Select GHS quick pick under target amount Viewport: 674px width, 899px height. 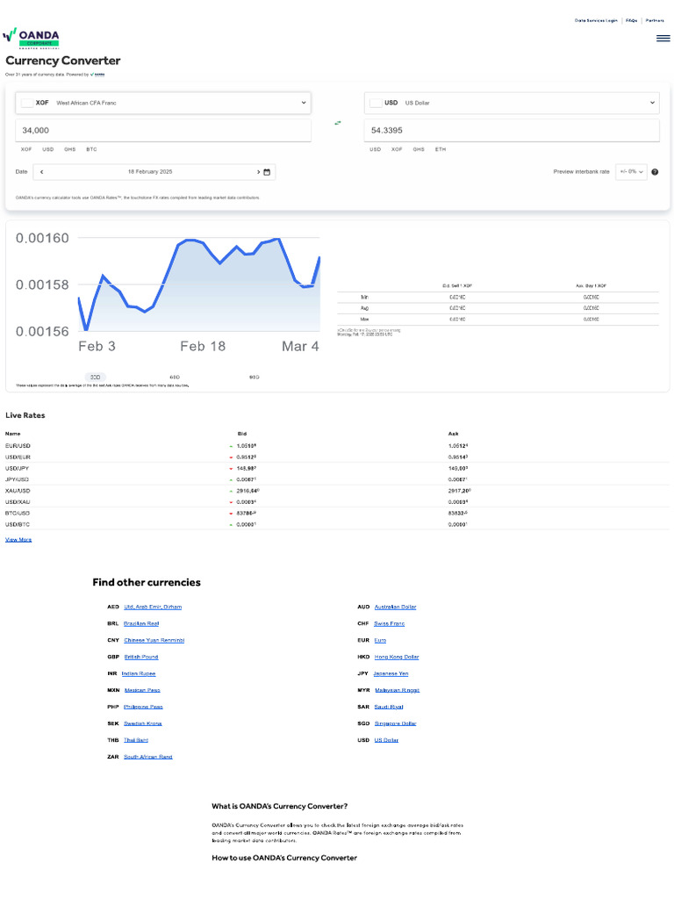tap(419, 149)
